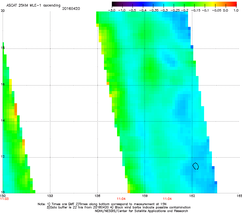Select the -0.05 color scale label
Screen dimensions: 242x213
tap(216, 10)
